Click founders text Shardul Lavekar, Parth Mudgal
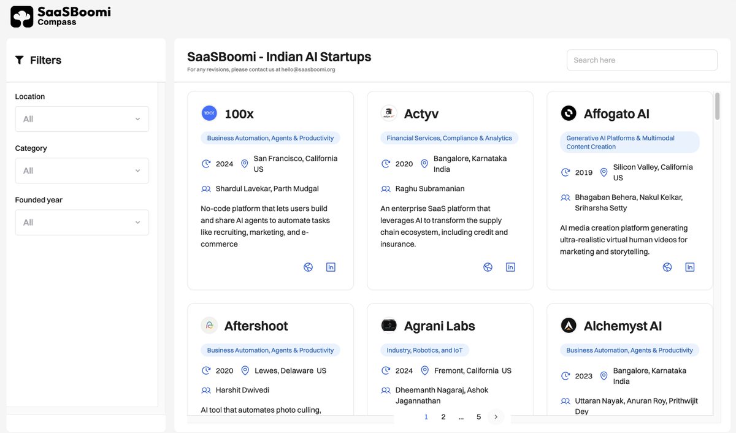This screenshot has height=433, width=736. point(267,189)
